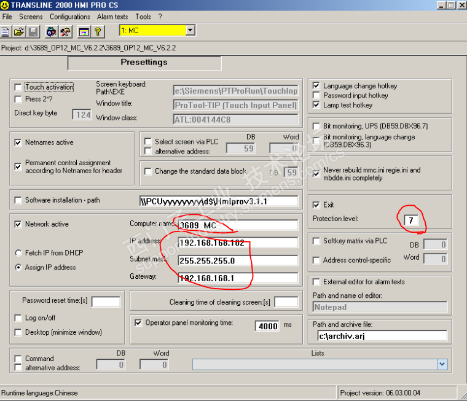Screen dimensions: 467x401
Task: Tick the Press 2*? checkbox
Action: (18, 99)
